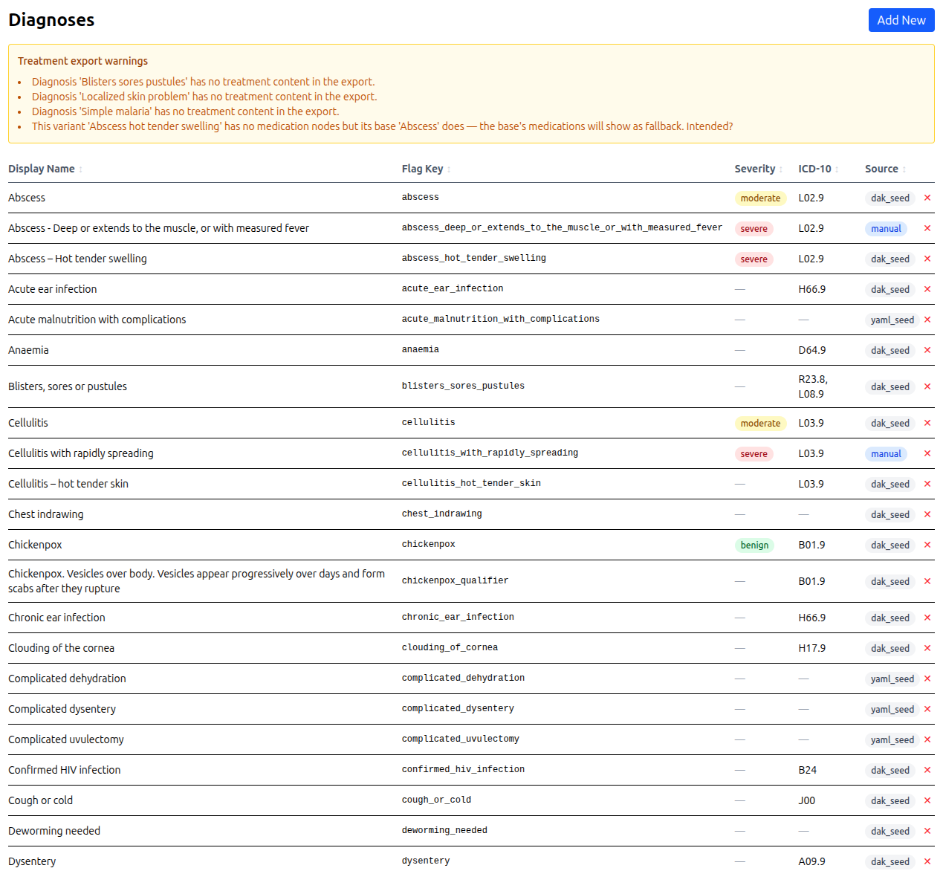This screenshot has width=943, height=871.
Task: Sort rows by Source column
Action: point(885,169)
